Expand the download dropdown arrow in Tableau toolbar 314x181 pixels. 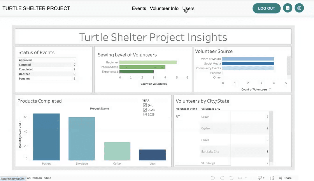click(264, 178)
